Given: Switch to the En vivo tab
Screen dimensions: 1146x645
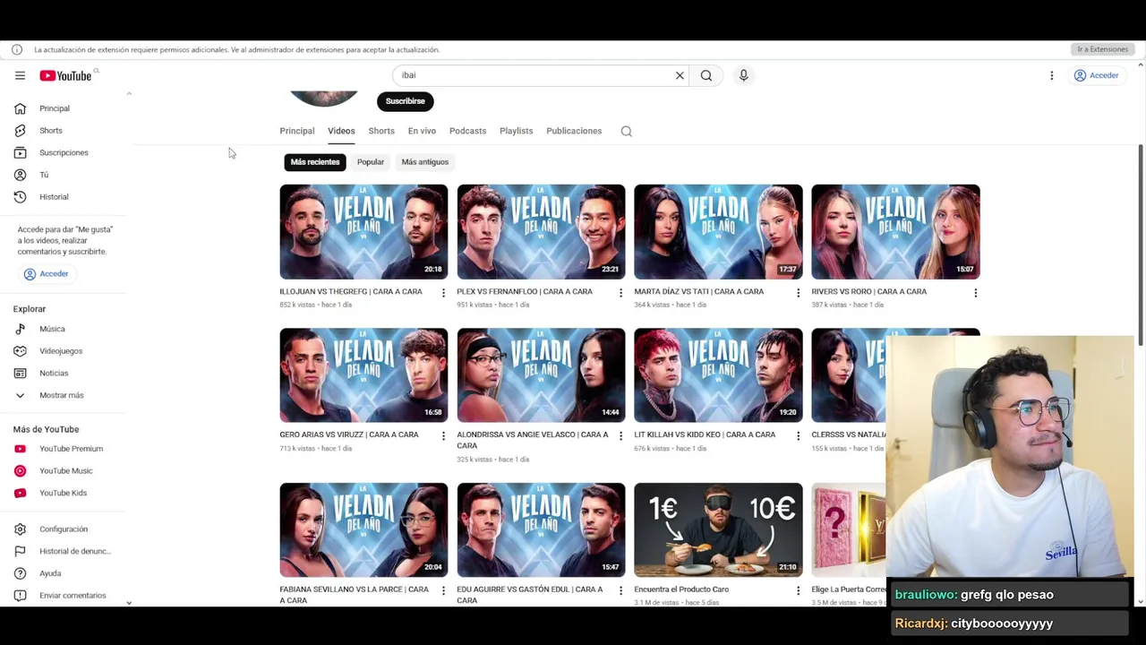Looking at the screenshot, I should click(x=422, y=131).
